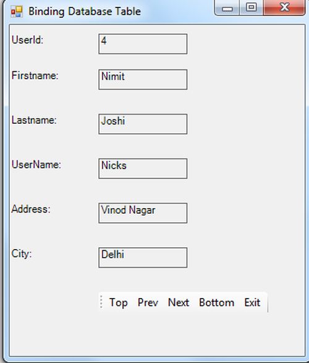Image resolution: width=309 pixels, height=363 pixels.
Task: Click the Address label text
Action: pyautogui.click(x=31, y=209)
